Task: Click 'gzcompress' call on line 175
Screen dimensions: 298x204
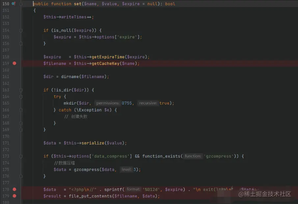Action: click(87, 170)
